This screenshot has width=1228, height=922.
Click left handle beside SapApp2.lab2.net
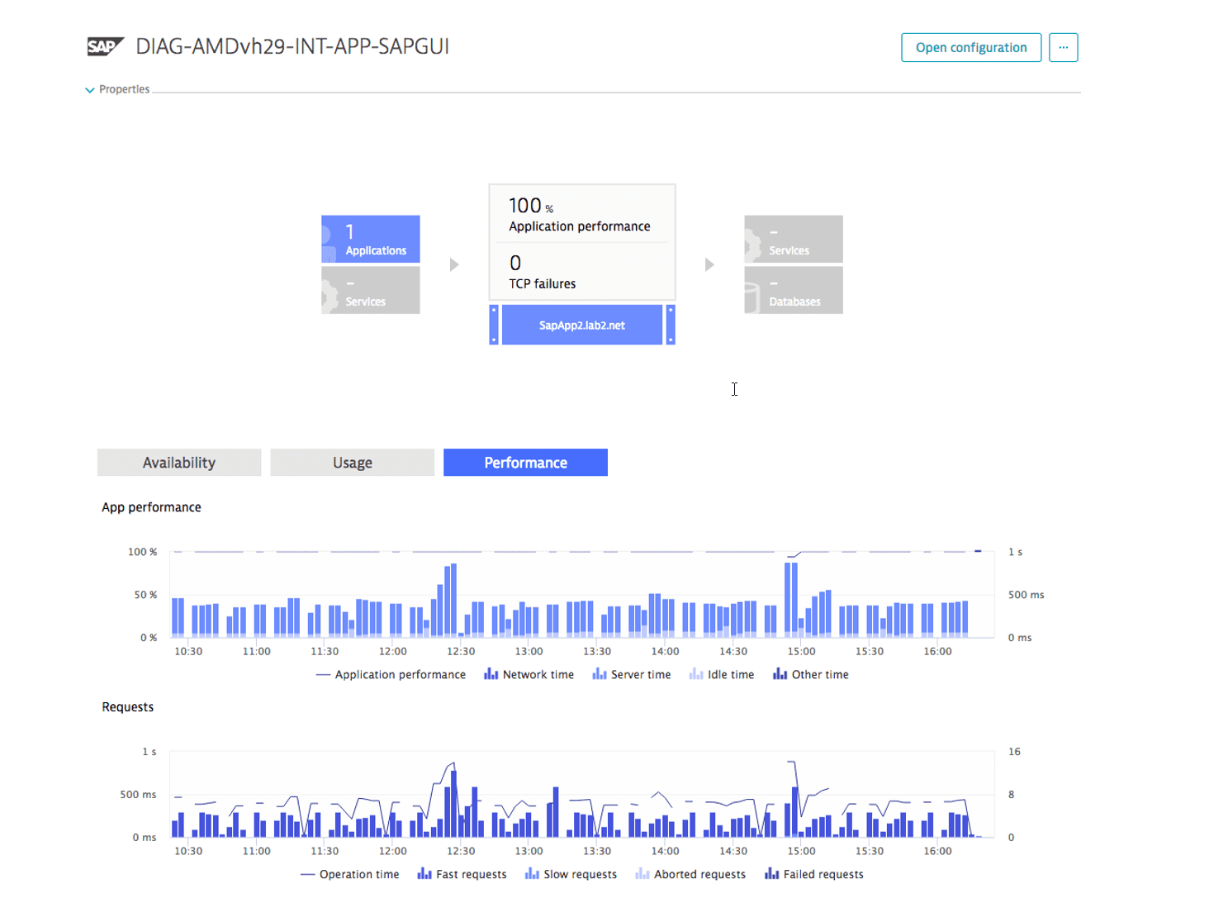point(494,325)
